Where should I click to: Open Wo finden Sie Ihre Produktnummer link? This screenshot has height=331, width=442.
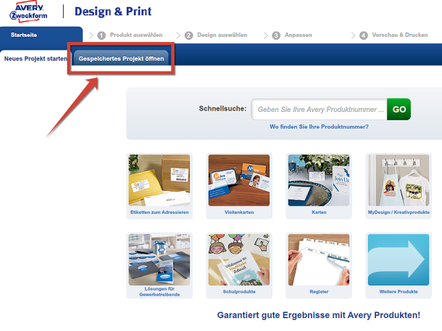[319, 126]
